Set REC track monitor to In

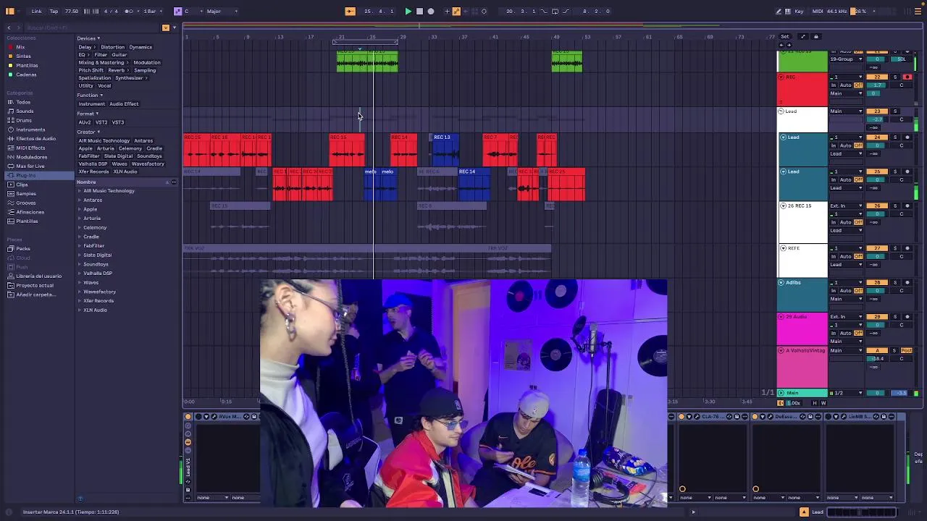click(834, 85)
